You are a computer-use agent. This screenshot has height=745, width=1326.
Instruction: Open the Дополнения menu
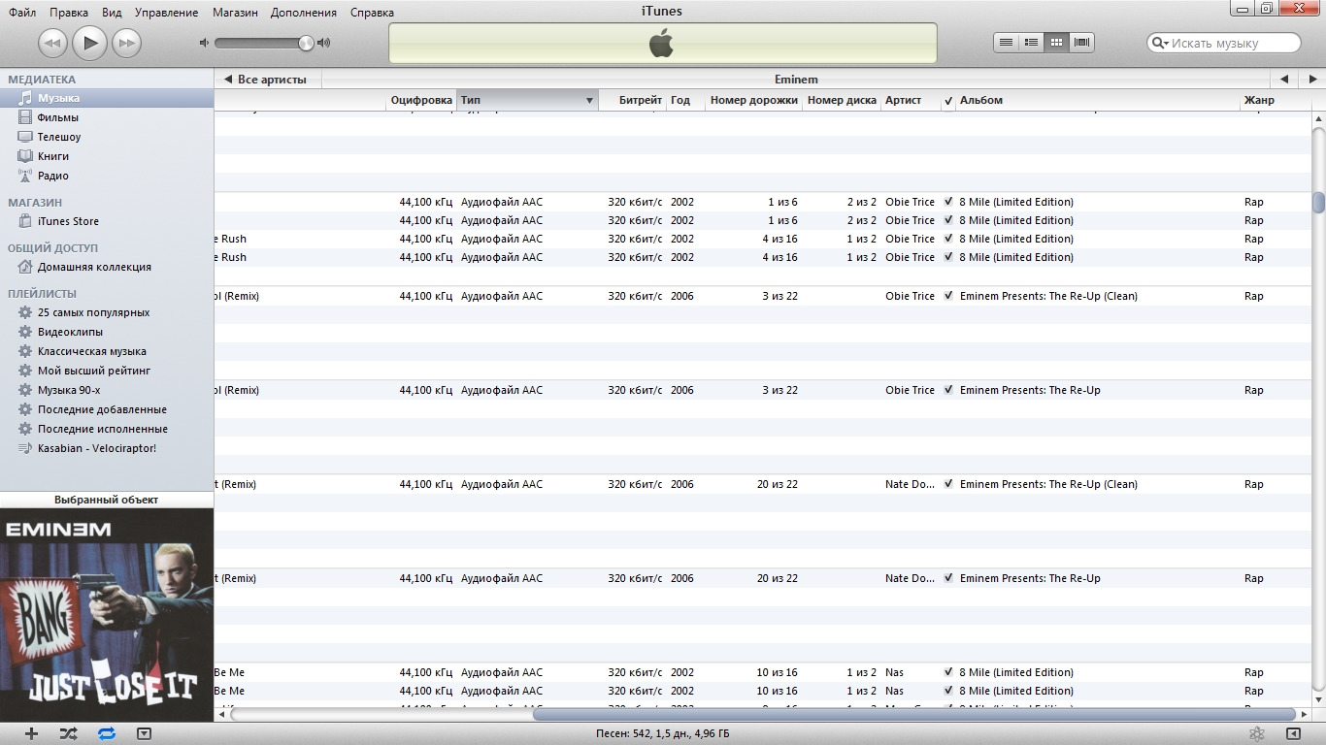point(304,13)
